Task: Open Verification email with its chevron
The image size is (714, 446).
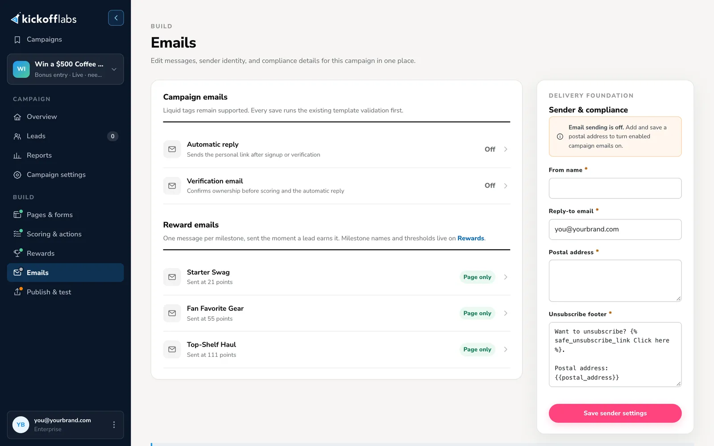Action: pyautogui.click(x=506, y=186)
